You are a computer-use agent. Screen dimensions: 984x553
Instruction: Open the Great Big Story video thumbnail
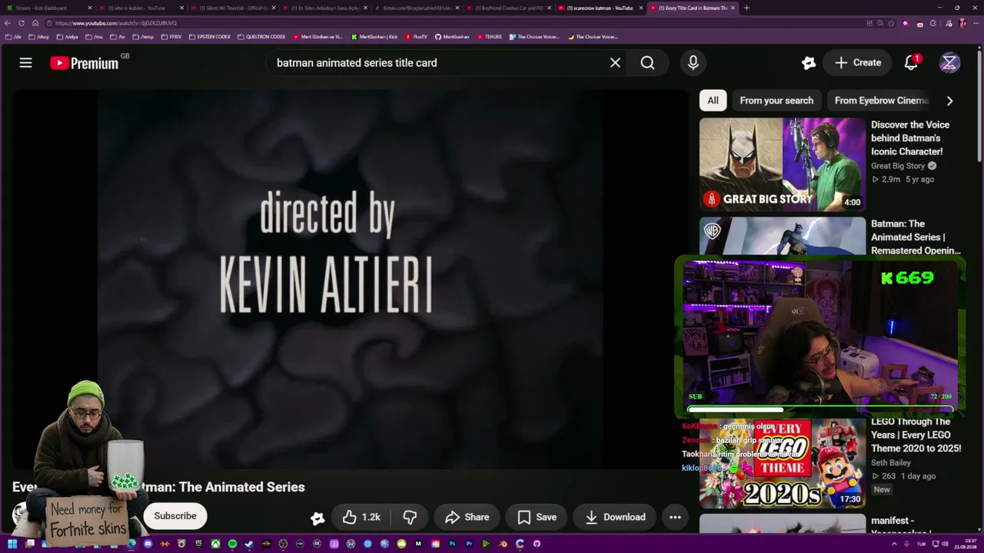[x=783, y=164]
